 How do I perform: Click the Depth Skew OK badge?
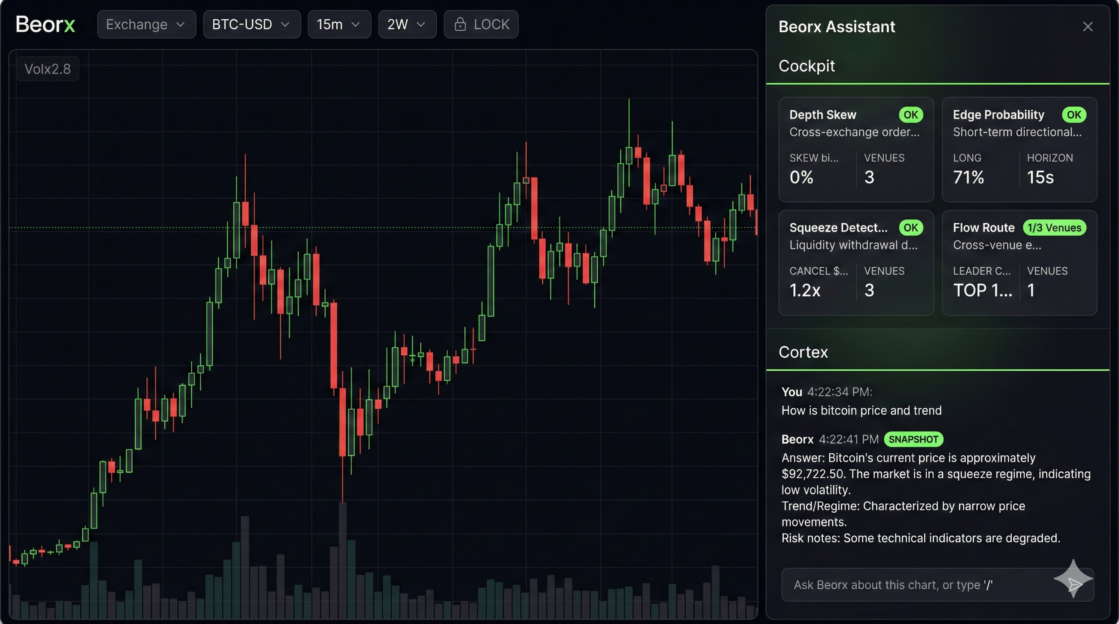tap(910, 115)
